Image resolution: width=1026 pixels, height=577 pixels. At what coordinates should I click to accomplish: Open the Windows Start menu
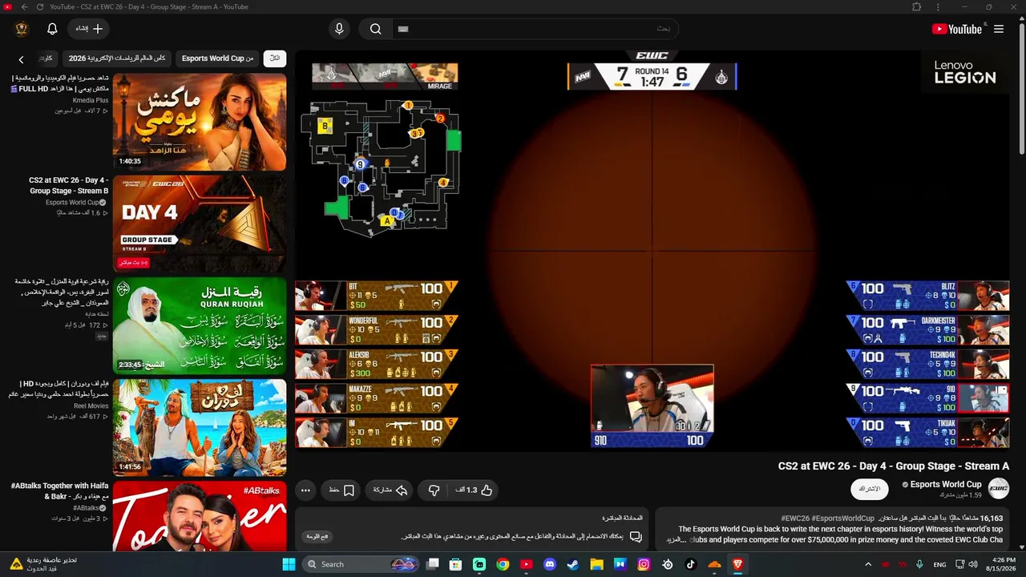[289, 564]
